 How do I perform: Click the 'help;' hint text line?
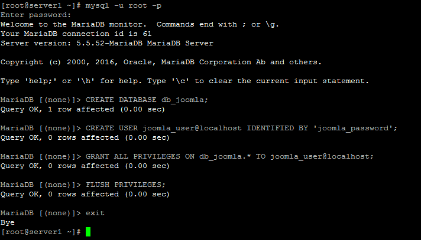184,81
